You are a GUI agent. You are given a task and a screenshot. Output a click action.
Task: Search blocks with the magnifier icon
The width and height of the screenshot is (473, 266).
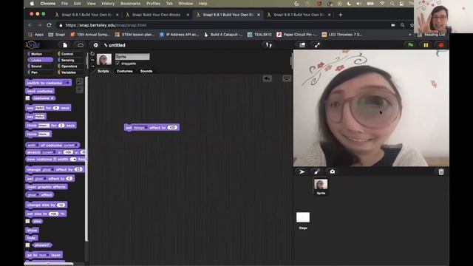coord(79,81)
